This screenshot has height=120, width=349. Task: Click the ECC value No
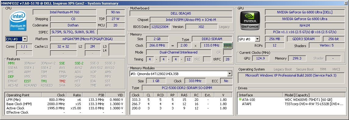click(x=226, y=81)
